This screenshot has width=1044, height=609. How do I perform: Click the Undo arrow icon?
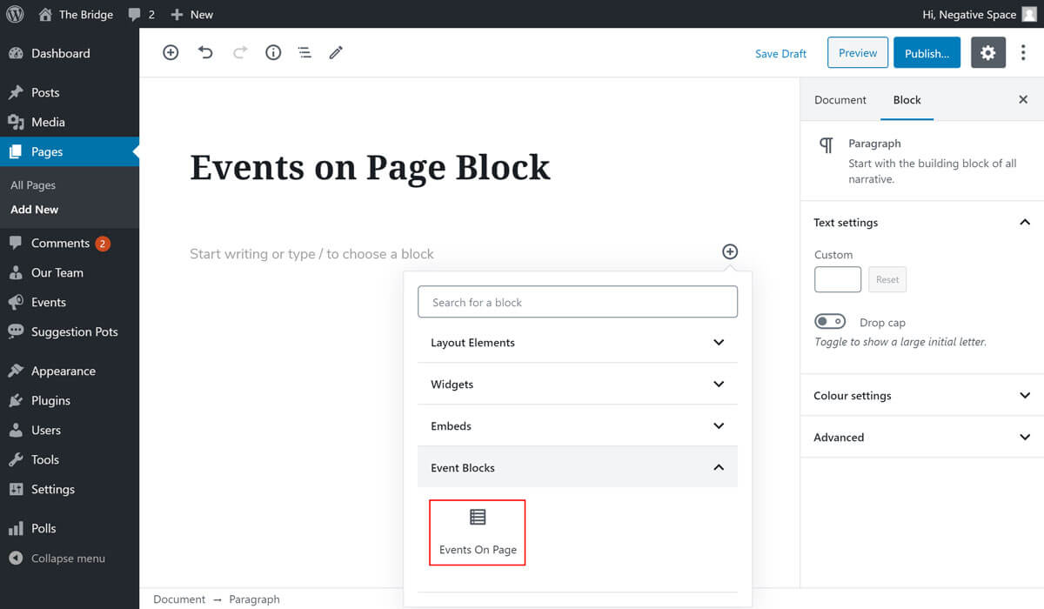[205, 53]
